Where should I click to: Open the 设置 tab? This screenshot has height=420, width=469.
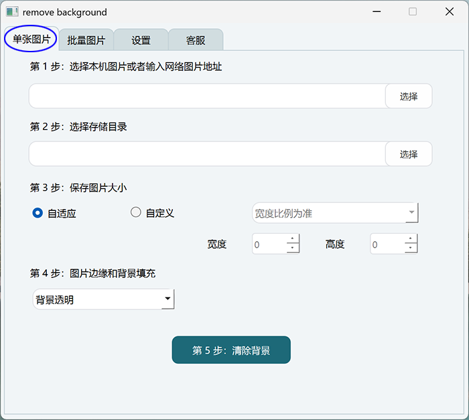point(141,40)
